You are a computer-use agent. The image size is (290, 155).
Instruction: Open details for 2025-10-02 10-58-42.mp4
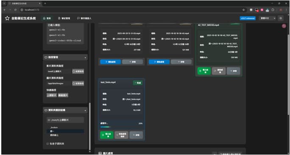click(x=181, y=62)
